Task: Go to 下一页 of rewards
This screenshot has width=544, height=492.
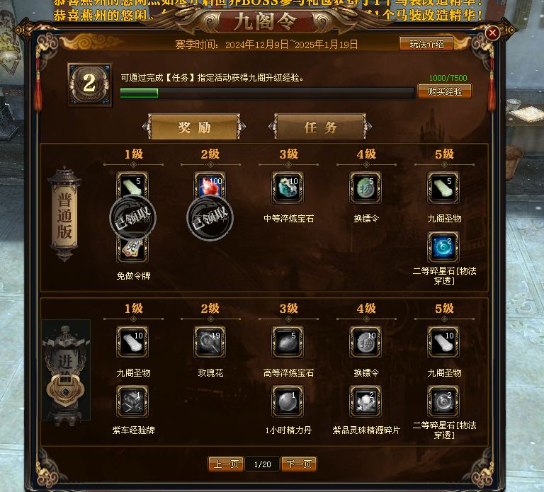Action: [299, 464]
